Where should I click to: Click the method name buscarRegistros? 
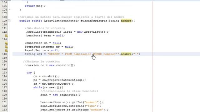tap(94, 21)
